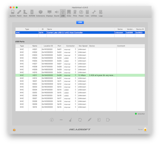Click the orange lock icon
Viewport: 160px width, 145px height.
click(x=14, y=129)
